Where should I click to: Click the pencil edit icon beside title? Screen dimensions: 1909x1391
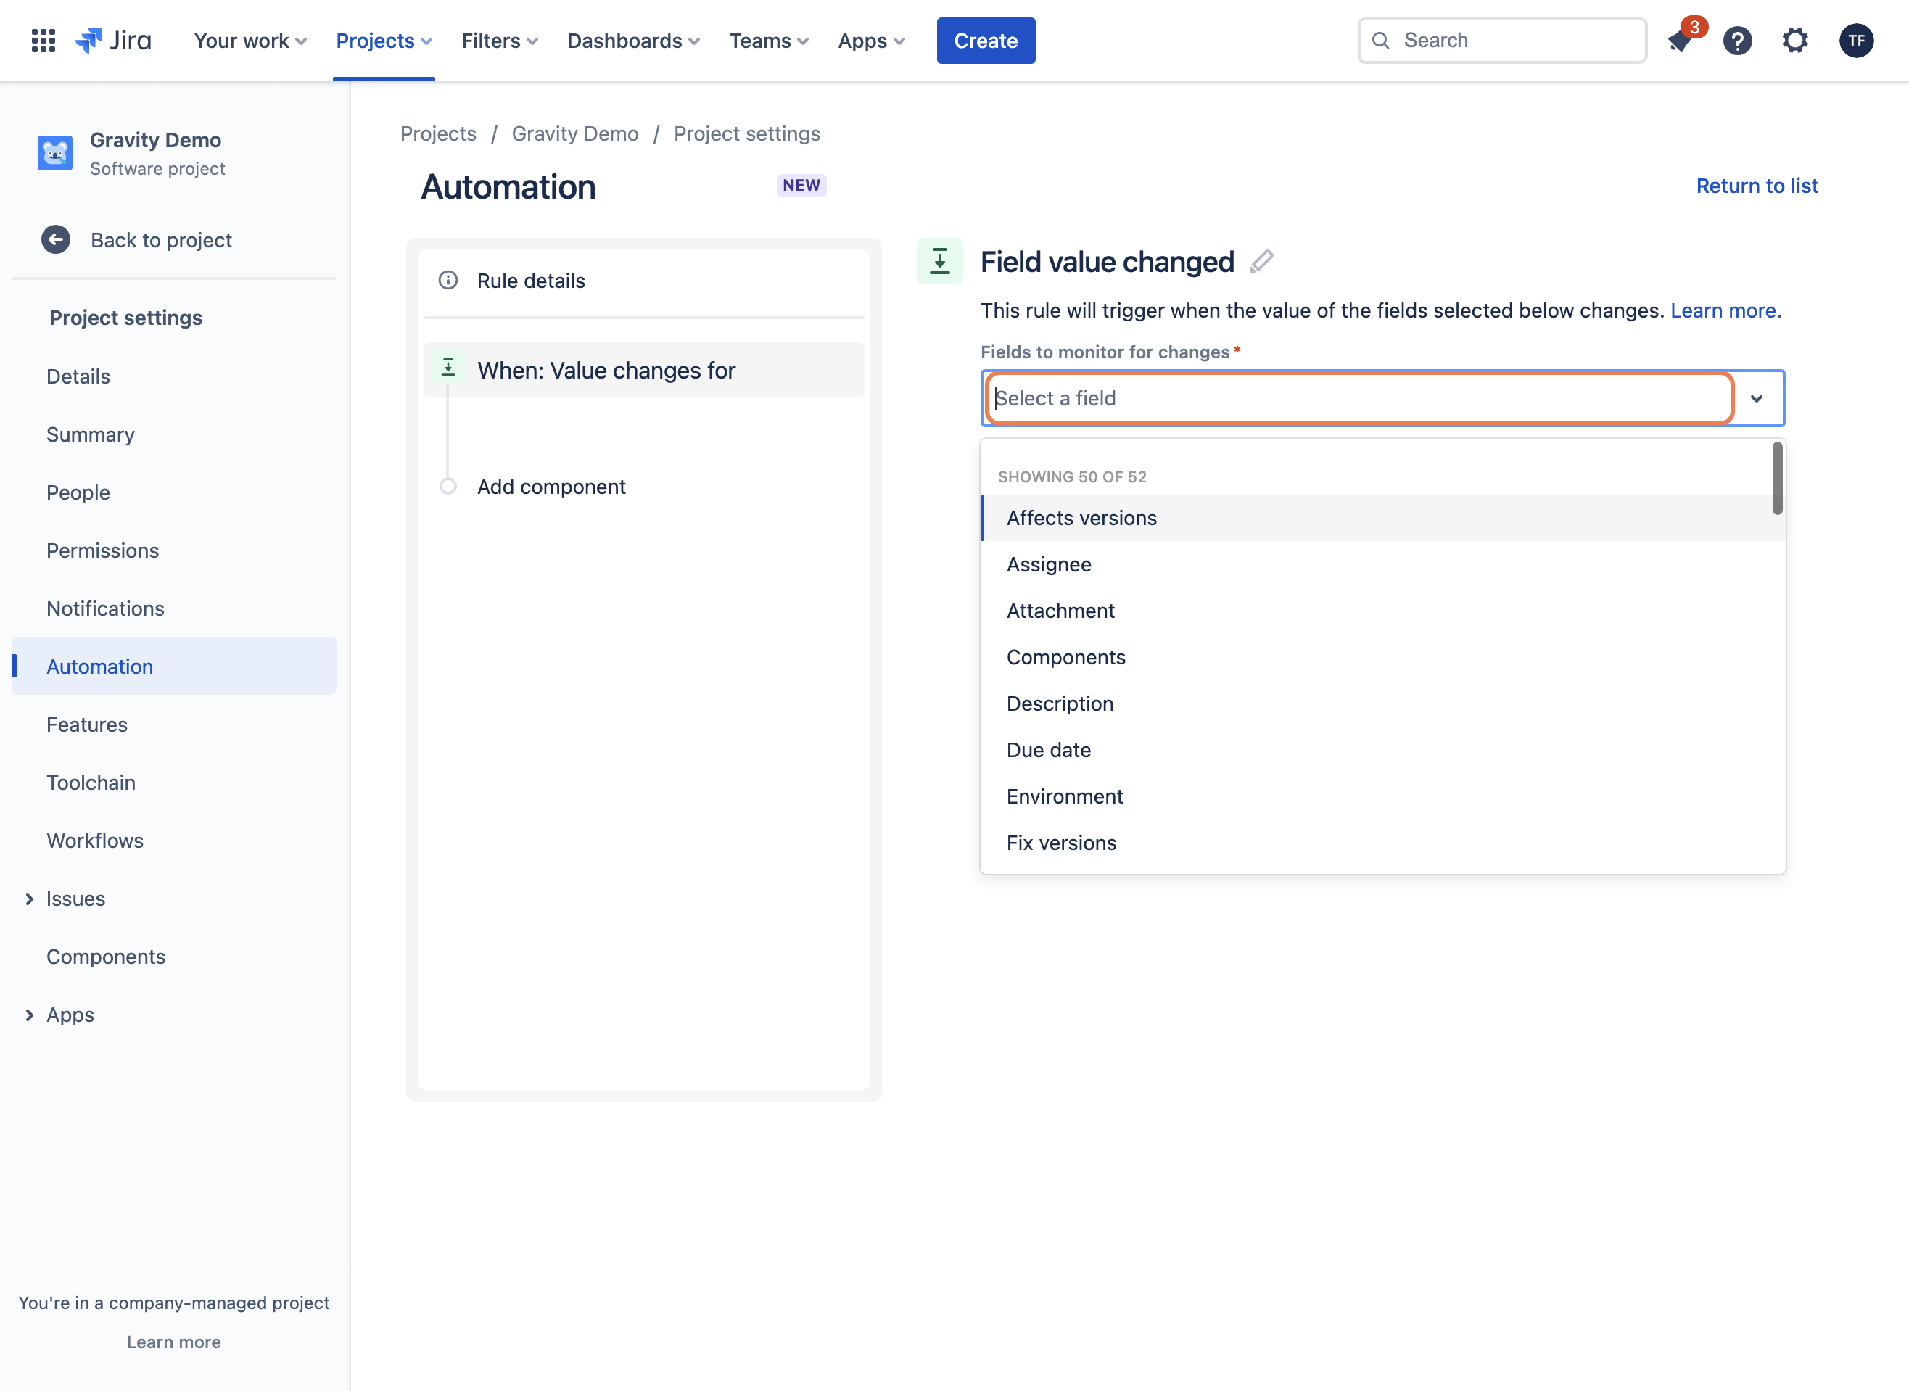pyautogui.click(x=1261, y=262)
